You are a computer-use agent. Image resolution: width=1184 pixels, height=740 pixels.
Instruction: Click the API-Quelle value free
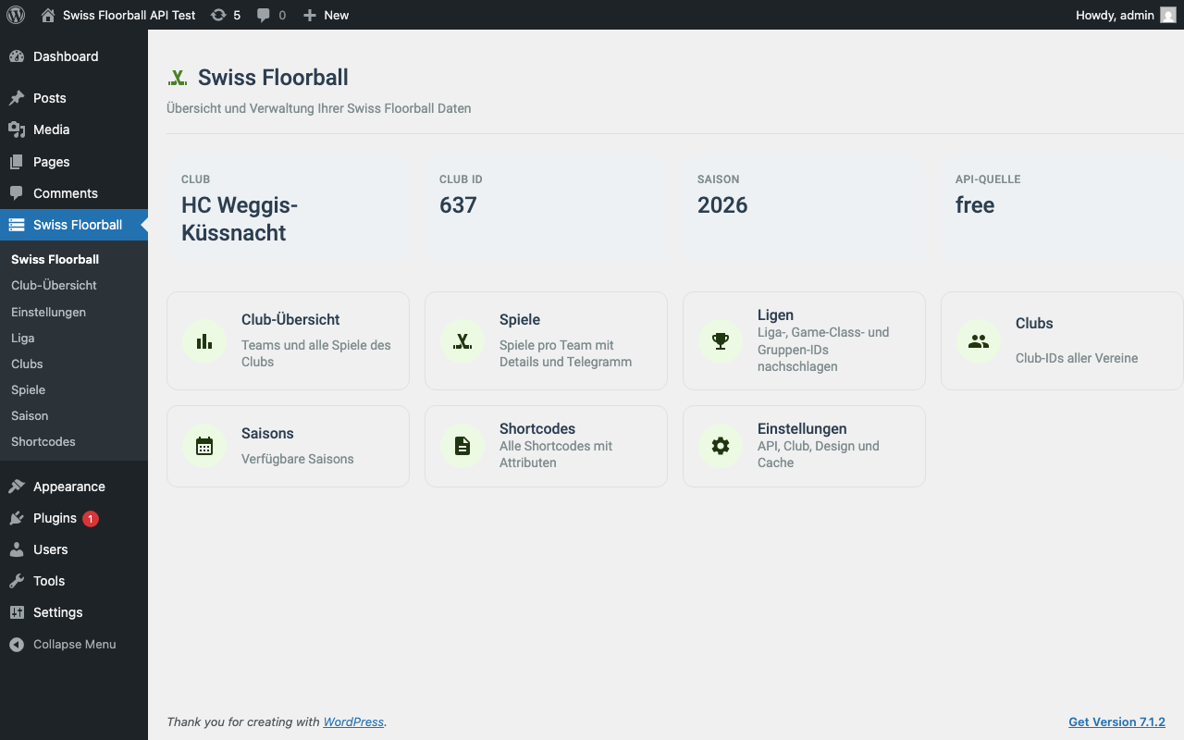coord(975,205)
